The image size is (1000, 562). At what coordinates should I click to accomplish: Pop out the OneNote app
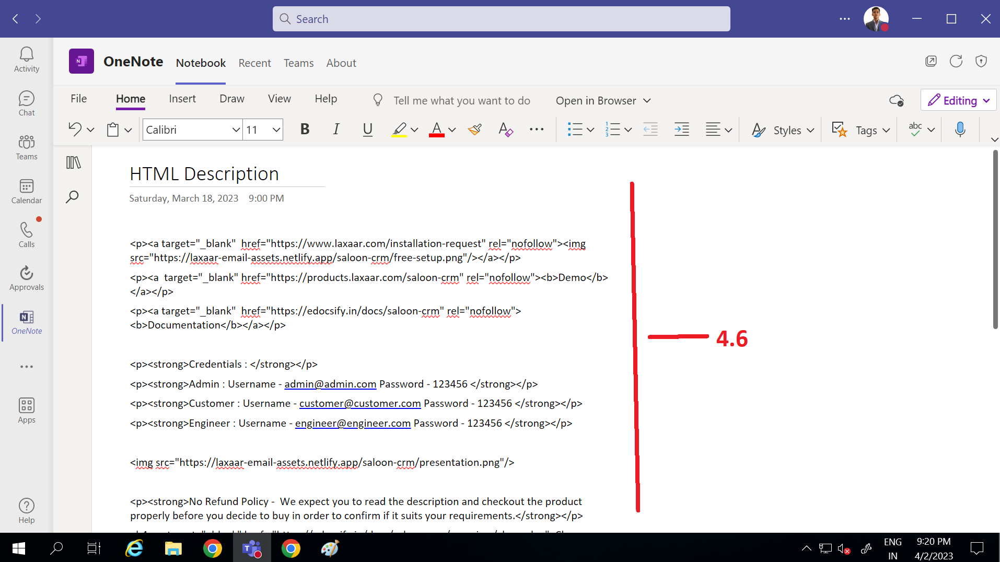coord(931,61)
